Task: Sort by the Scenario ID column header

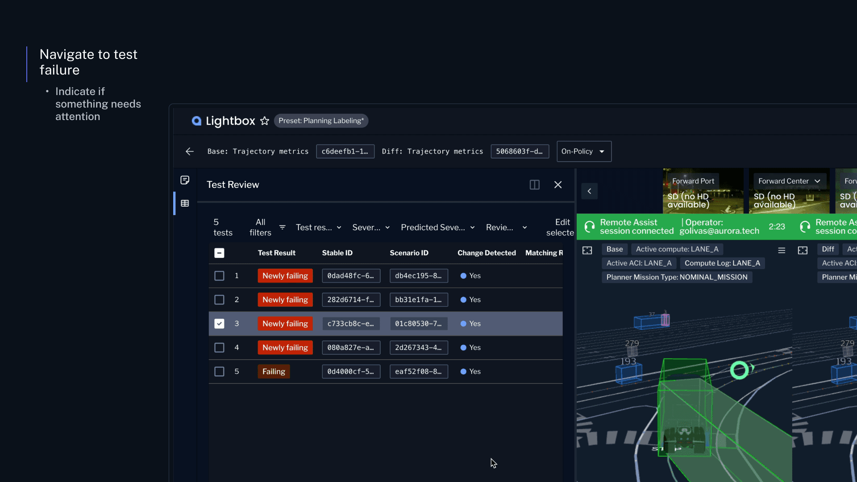Action: coord(409,253)
